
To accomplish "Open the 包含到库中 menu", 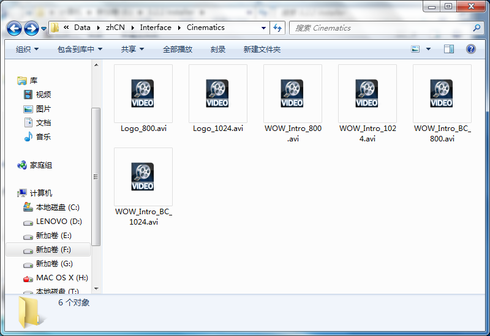I will (x=80, y=49).
